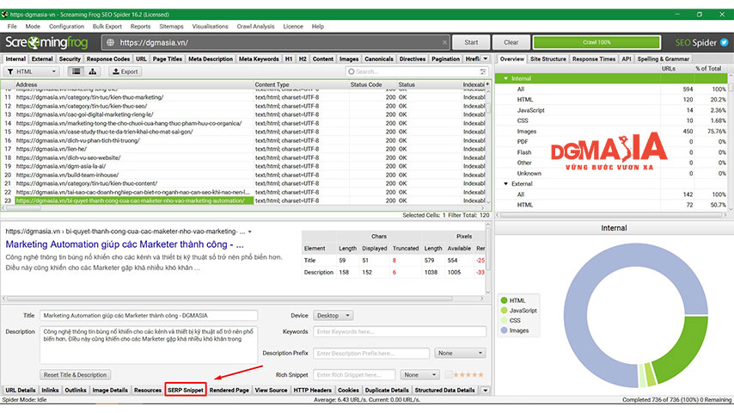Open the HTML filter dropdown
This screenshot has height=413, width=734.
tap(31, 71)
